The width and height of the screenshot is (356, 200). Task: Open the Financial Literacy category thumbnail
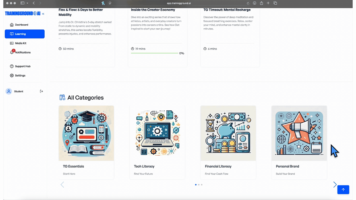click(x=228, y=133)
